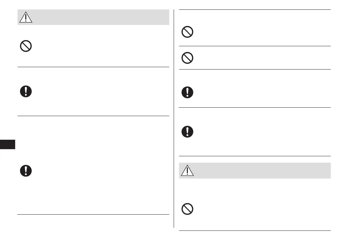
Task: Click the divider line between the left column's two exclamation icons
Action: coord(93,116)
